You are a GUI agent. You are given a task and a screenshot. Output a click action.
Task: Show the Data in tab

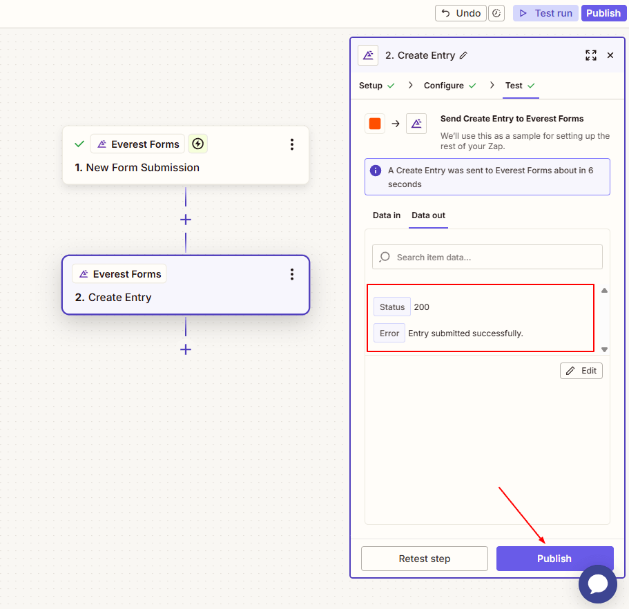387,215
